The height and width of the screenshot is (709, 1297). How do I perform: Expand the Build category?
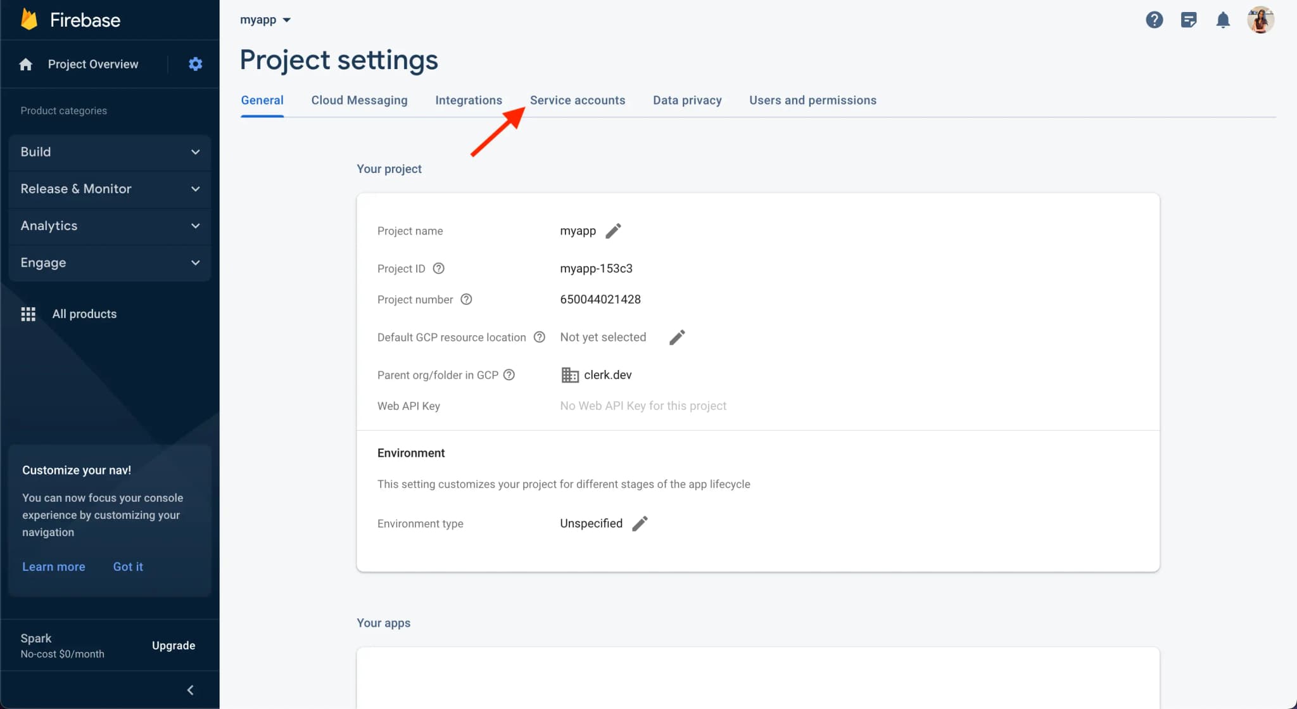(110, 152)
